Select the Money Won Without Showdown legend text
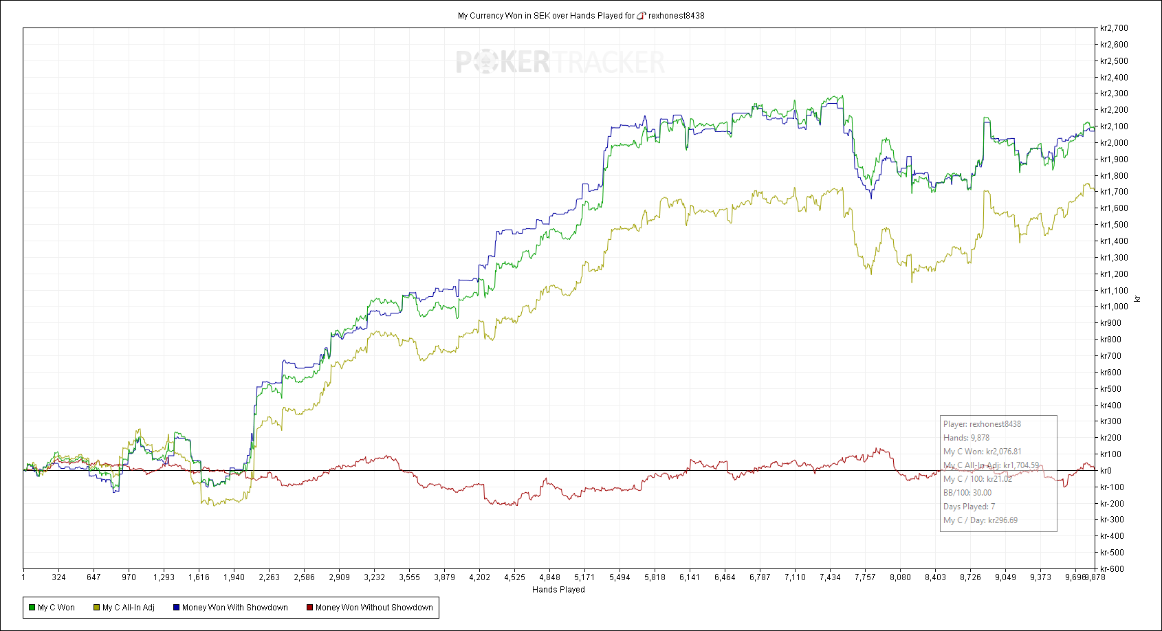 pos(374,608)
